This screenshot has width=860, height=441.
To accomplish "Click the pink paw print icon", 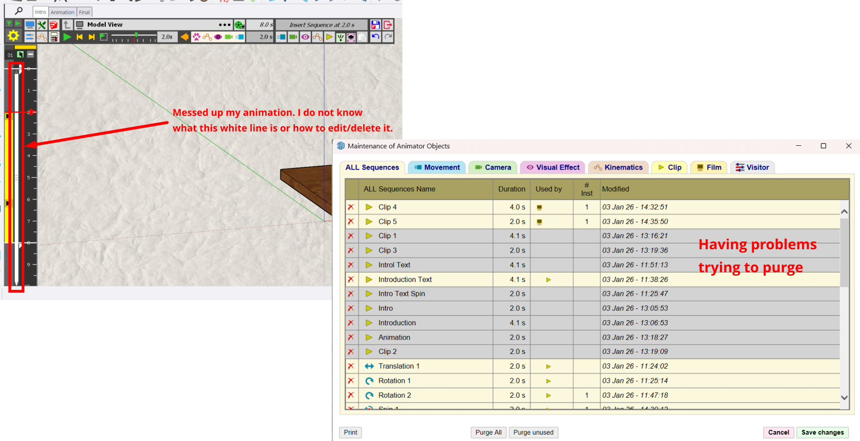I will [x=196, y=37].
